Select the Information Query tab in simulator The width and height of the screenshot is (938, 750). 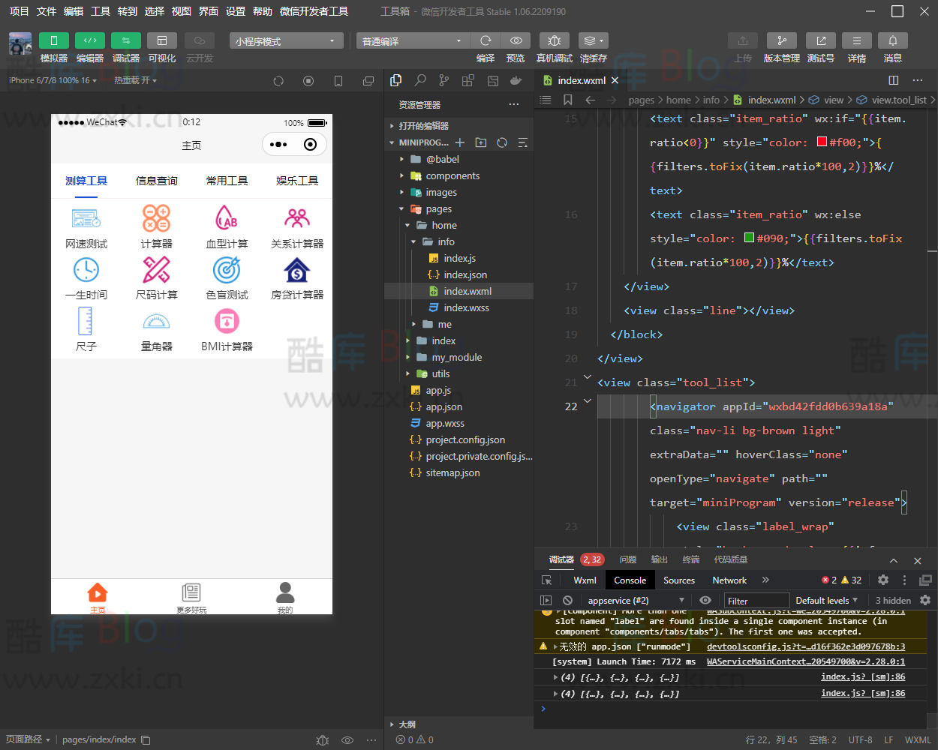[x=156, y=181]
